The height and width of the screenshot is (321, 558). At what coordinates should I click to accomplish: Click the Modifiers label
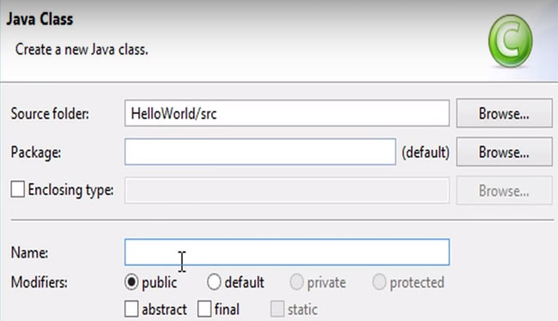click(39, 282)
